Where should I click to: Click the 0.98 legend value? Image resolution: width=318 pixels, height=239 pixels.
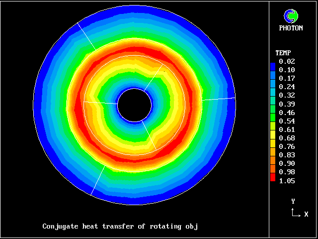(287, 172)
